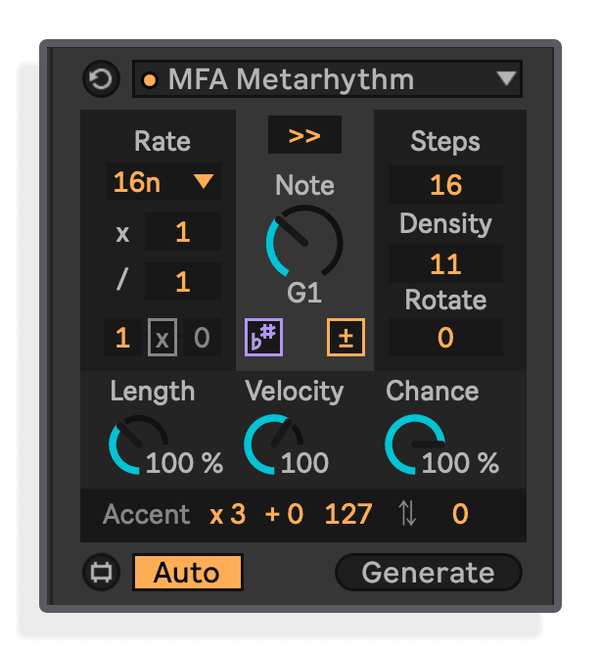Viewport: 601px width, 652px height.
Task: Click the round clip icon button beside Auto
Action: 101,572
